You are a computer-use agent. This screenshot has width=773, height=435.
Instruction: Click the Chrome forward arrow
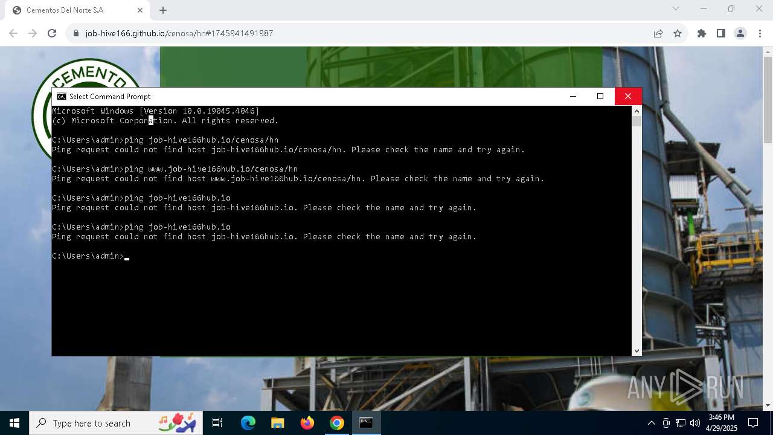click(x=33, y=33)
